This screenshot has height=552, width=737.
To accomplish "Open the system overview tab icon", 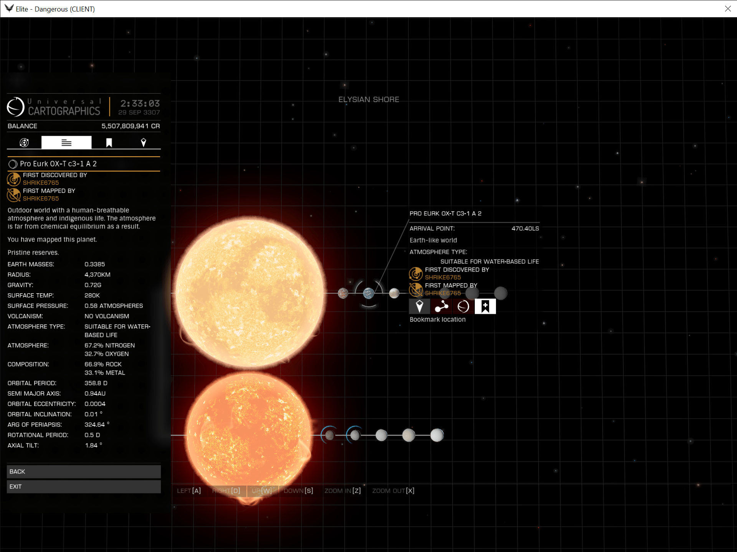I will coord(24,143).
